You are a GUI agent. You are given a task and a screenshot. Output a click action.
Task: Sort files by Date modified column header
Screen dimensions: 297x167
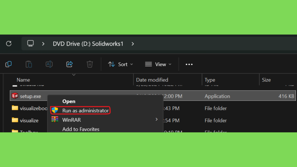coord(152,80)
